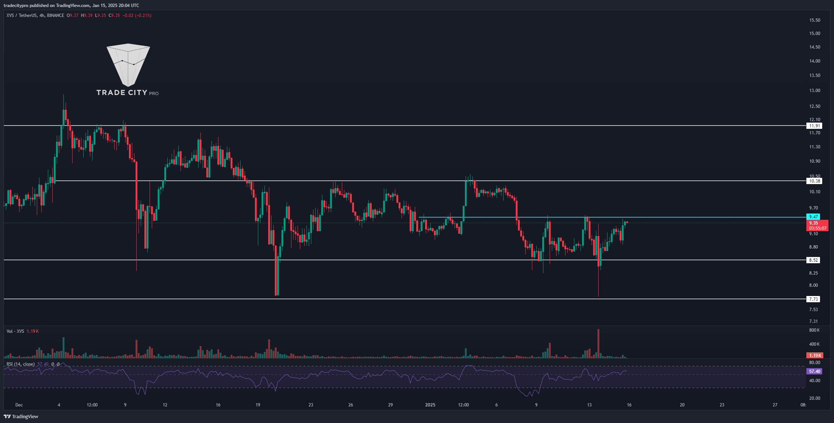Select the 8.52 price level label
Viewport: 834px width, 423px height.
(x=813, y=260)
